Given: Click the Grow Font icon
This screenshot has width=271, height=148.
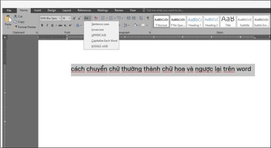Looking at the screenshot, I should click(x=74, y=18).
